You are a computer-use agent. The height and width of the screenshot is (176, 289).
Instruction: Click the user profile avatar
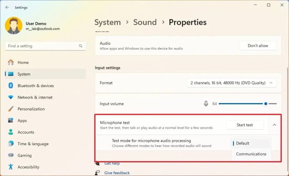(x=14, y=26)
